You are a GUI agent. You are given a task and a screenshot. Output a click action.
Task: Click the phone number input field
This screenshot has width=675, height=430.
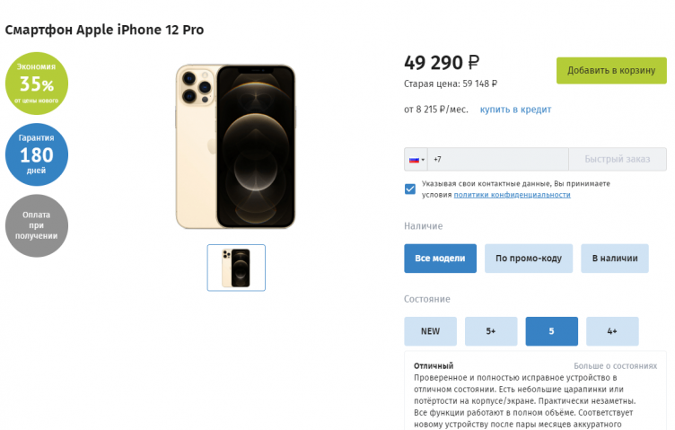(498, 160)
